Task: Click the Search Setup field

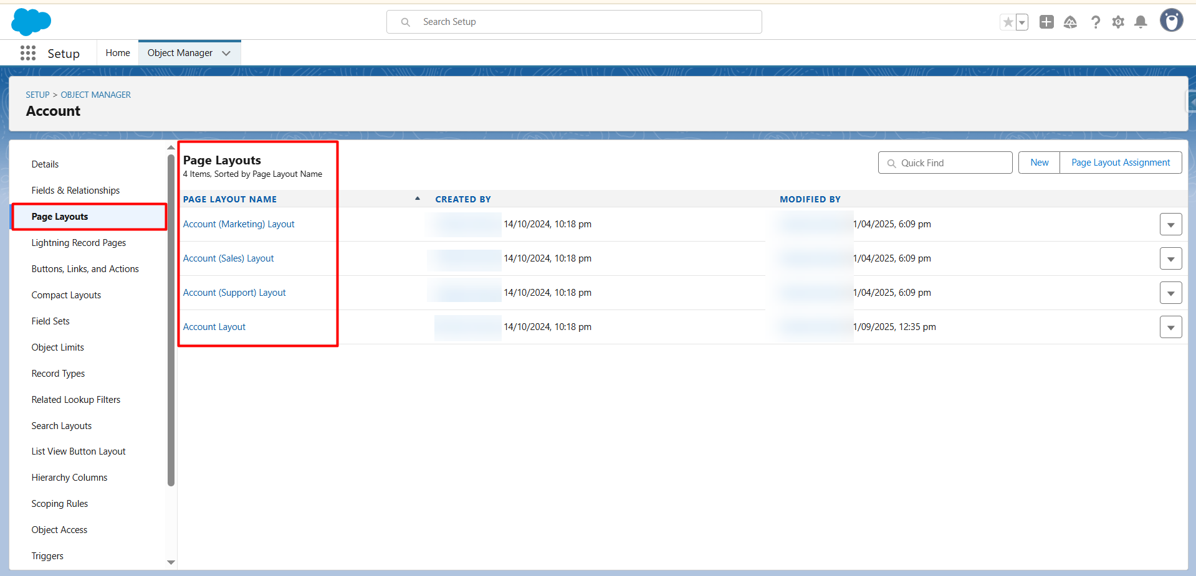Action: point(574,22)
